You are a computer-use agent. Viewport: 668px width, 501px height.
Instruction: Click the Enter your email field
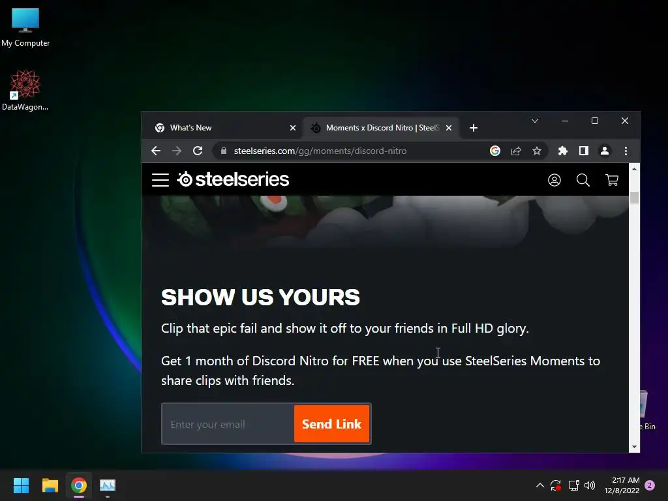pyautogui.click(x=228, y=424)
